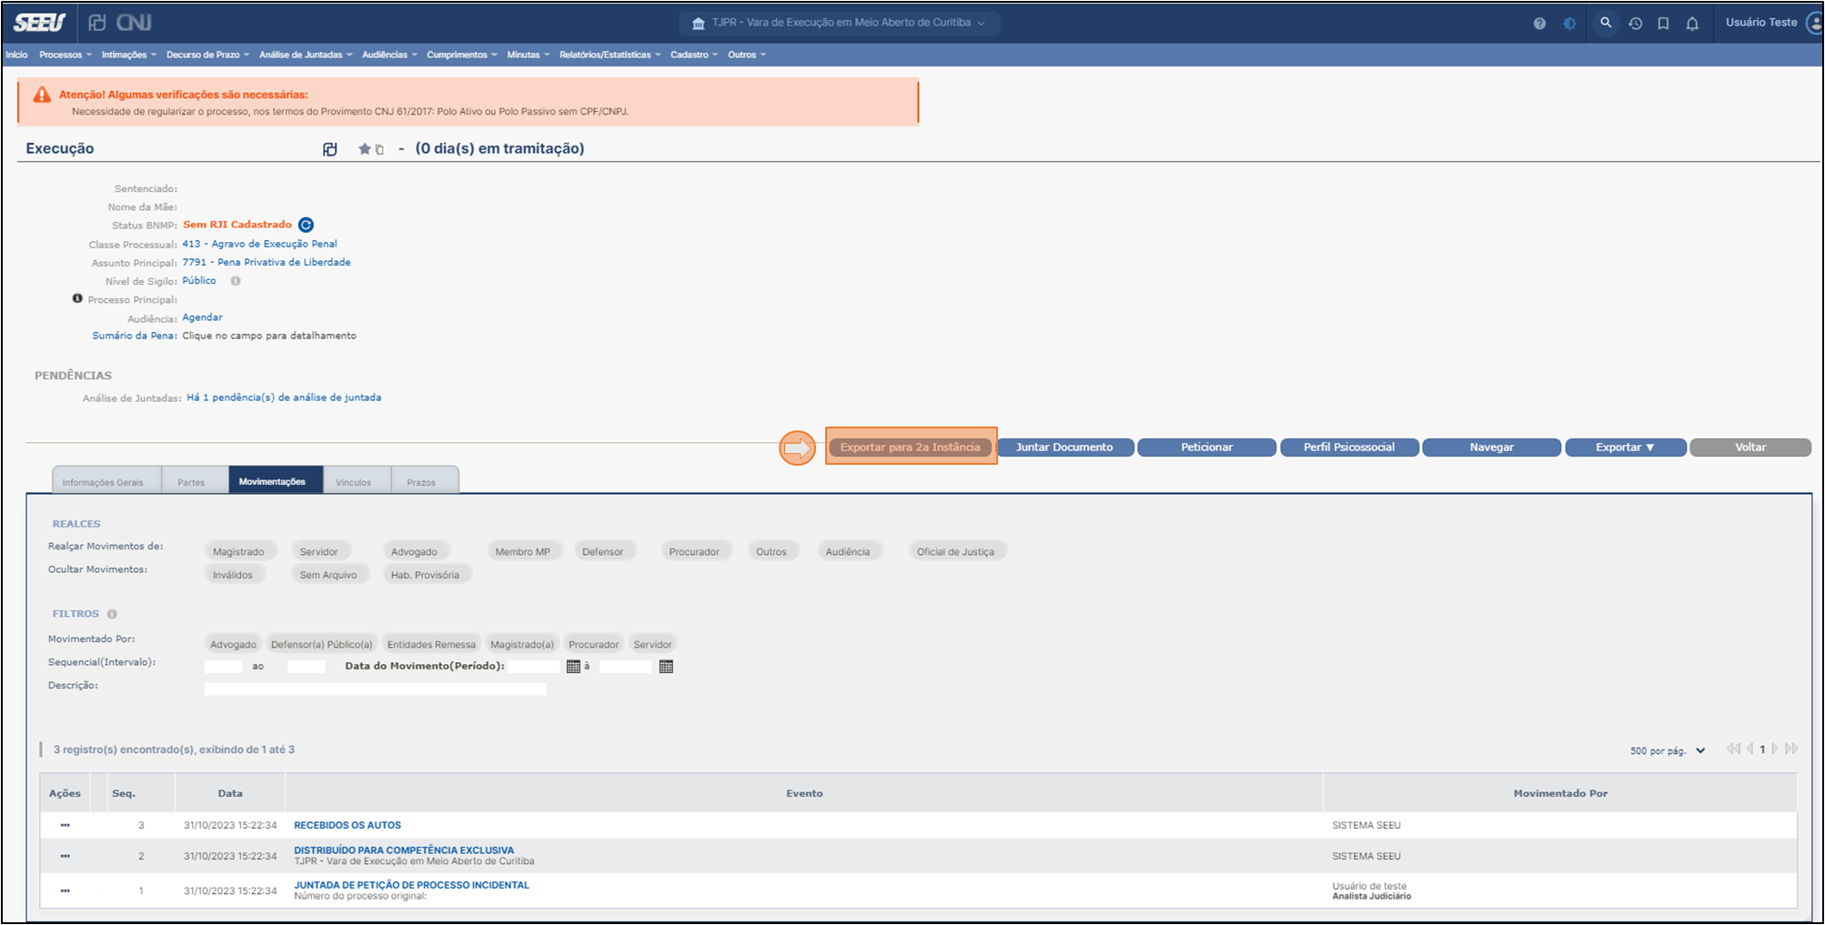
Task: Click Perfil Psicossocial button
Action: 1349,447
